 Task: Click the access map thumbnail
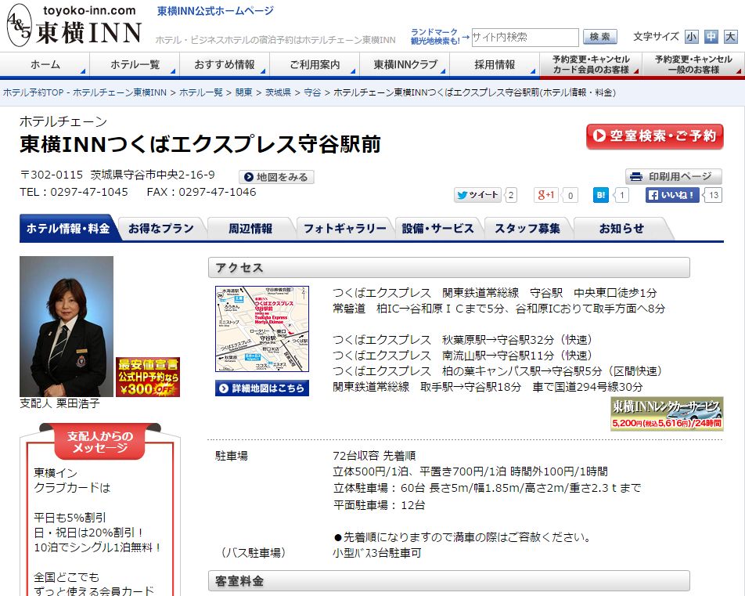(262, 329)
